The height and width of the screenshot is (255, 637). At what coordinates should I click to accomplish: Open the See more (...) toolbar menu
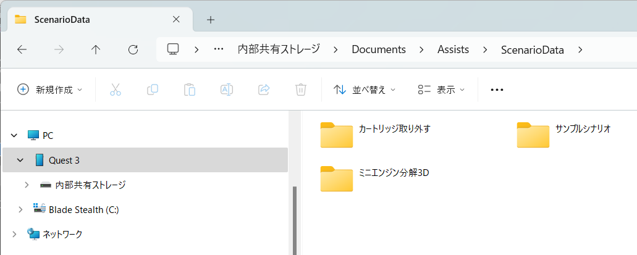(x=497, y=90)
